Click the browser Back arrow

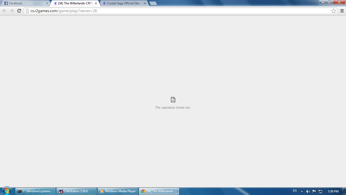coord(4,11)
